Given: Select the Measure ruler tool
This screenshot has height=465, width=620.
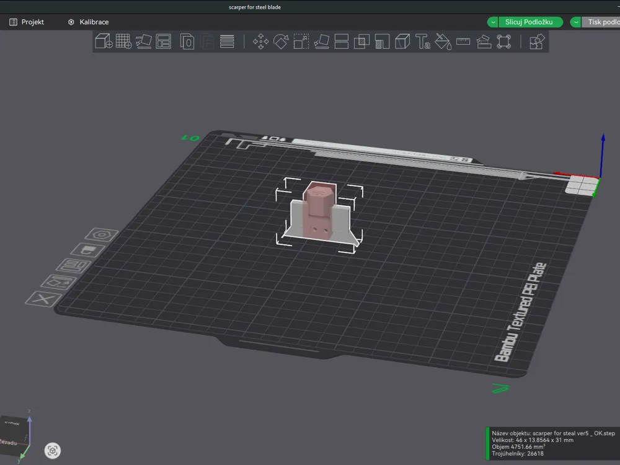Looking at the screenshot, I should [x=463, y=42].
